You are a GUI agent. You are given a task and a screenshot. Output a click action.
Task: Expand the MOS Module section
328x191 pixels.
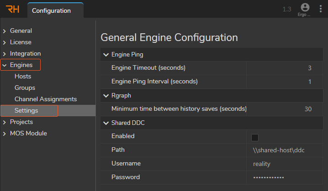pyautogui.click(x=5, y=134)
